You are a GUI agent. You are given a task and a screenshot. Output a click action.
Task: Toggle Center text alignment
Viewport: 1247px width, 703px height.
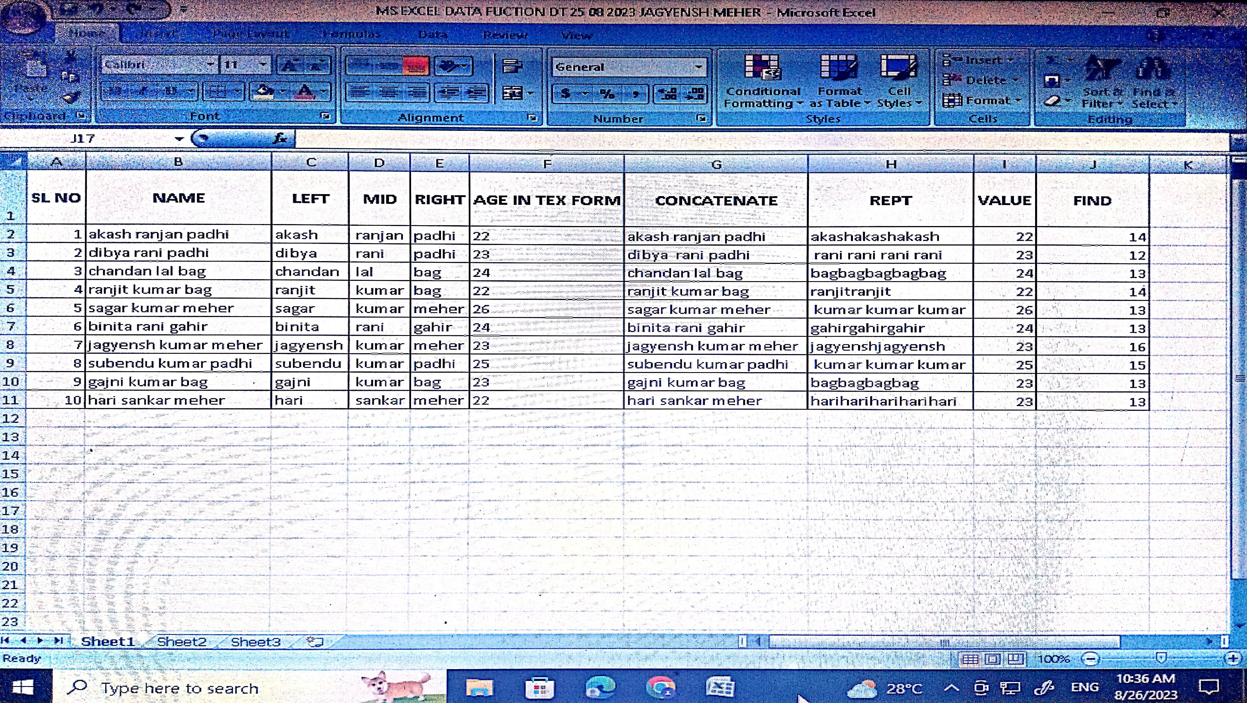click(388, 92)
